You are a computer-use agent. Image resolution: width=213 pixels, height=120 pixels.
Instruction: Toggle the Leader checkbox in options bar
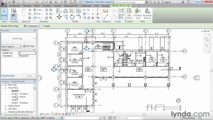43,26
